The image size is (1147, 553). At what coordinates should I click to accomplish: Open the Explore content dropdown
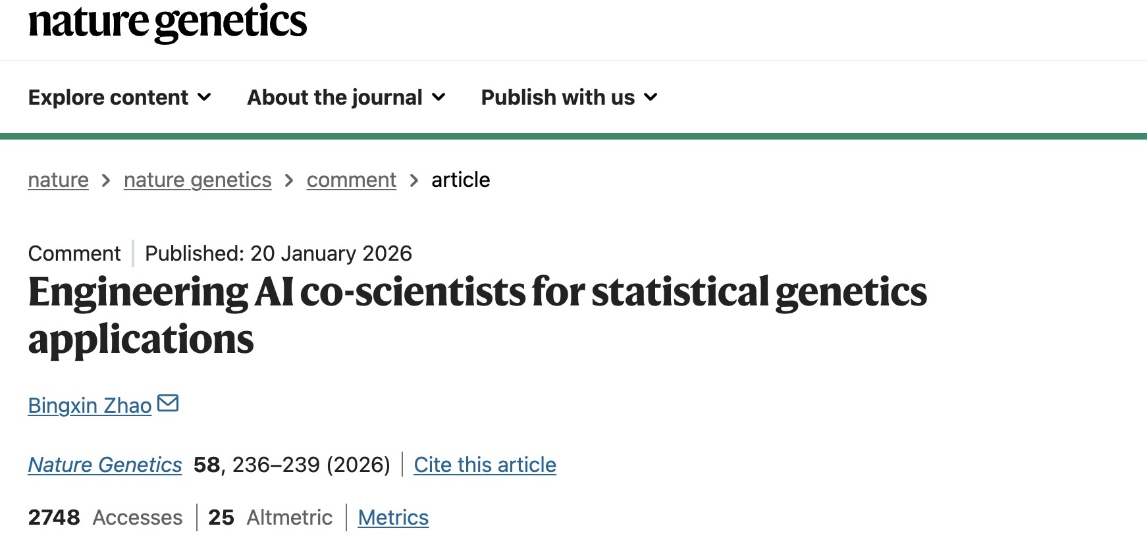(x=107, y=97)
